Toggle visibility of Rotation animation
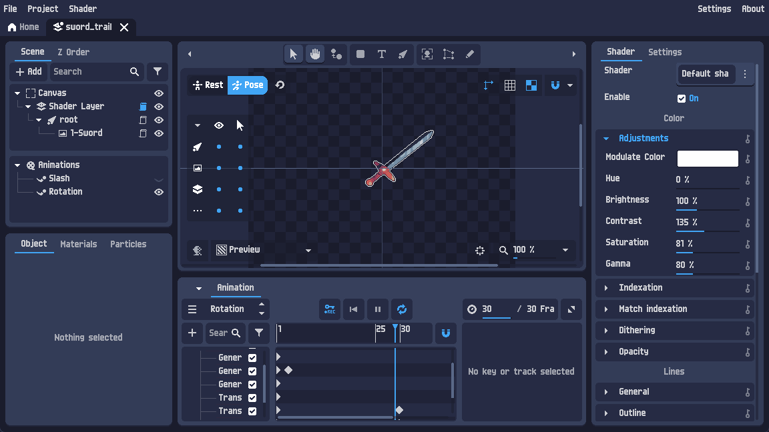This screenshot has width=769, height=432. coord(159,192)
